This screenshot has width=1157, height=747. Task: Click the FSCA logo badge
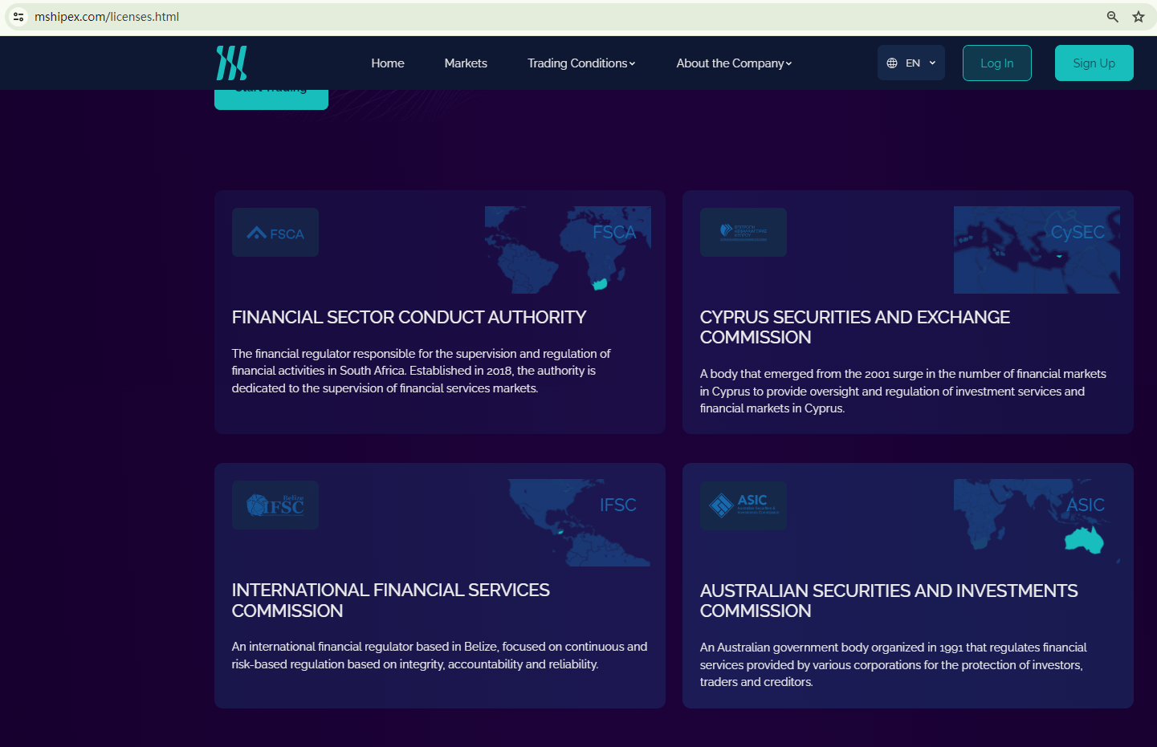pos(275,233)
